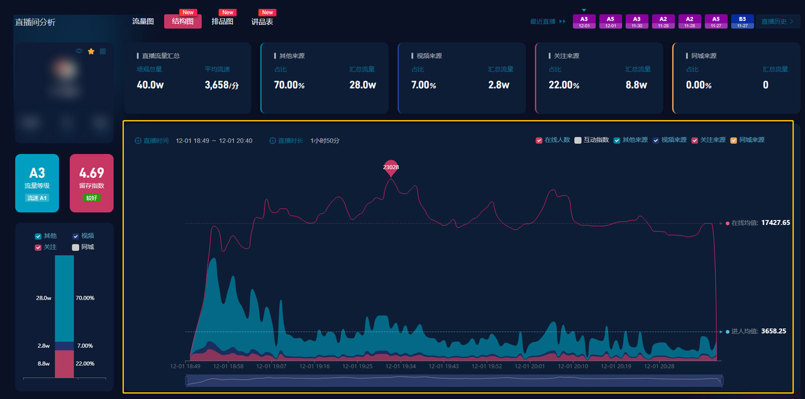Select the A5 12-01 live session tile
Screen dimensions: 805x399
pyautogui.click(x=611, y=21)
